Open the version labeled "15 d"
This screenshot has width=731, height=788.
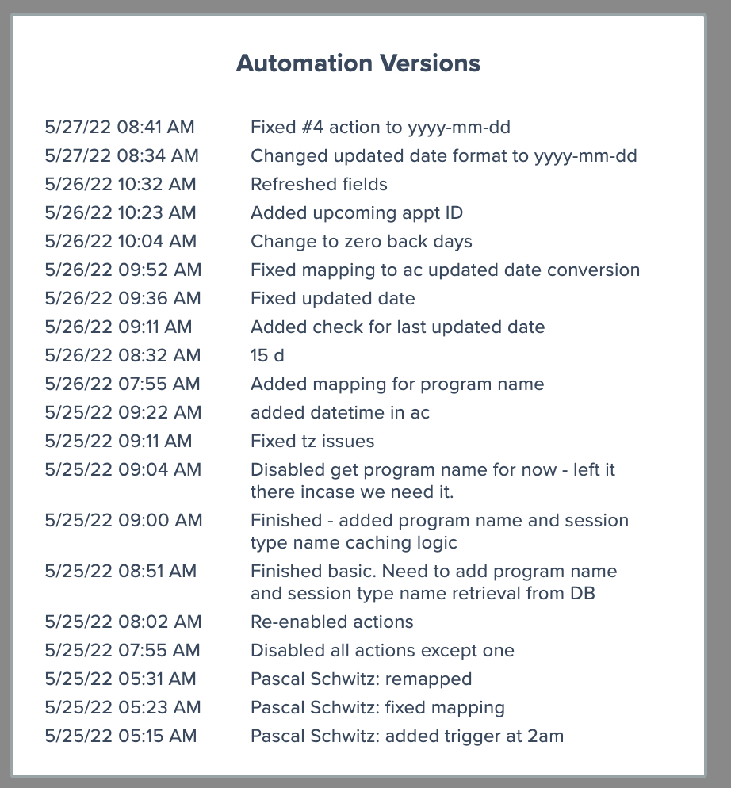(x=267, y=355)
